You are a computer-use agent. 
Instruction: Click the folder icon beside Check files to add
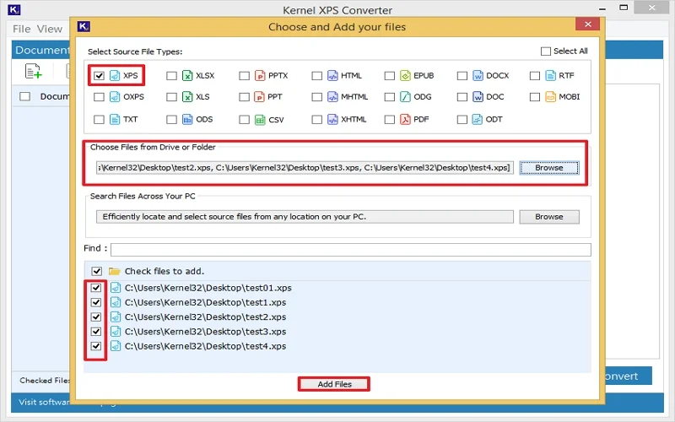[114, 272]
